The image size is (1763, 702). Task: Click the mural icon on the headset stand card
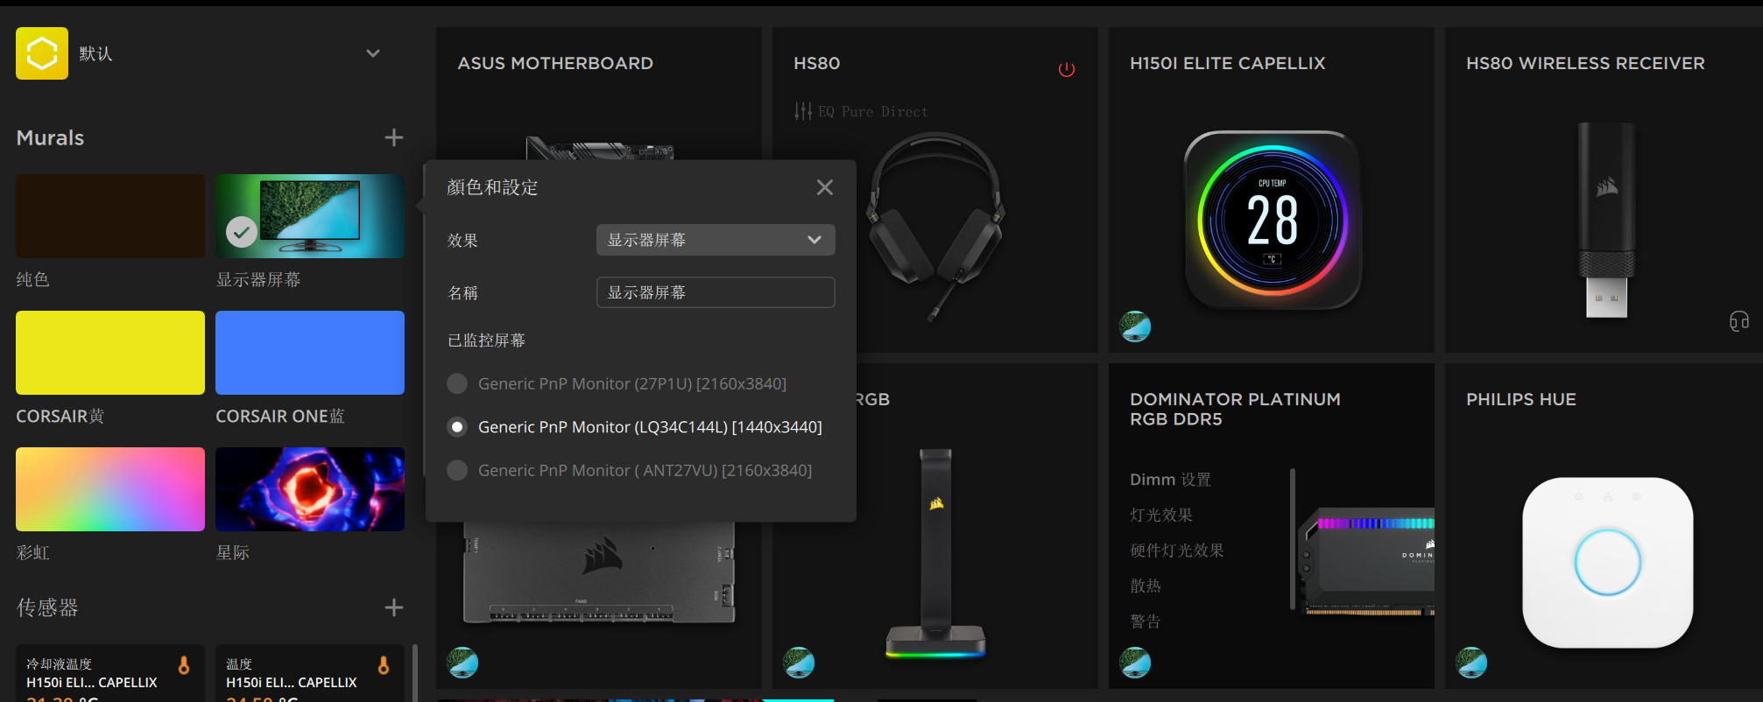coord(800,663)
